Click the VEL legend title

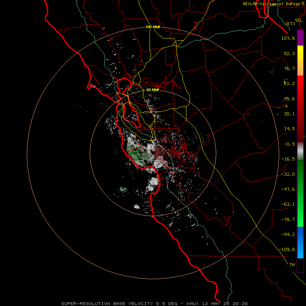[299, 20]
